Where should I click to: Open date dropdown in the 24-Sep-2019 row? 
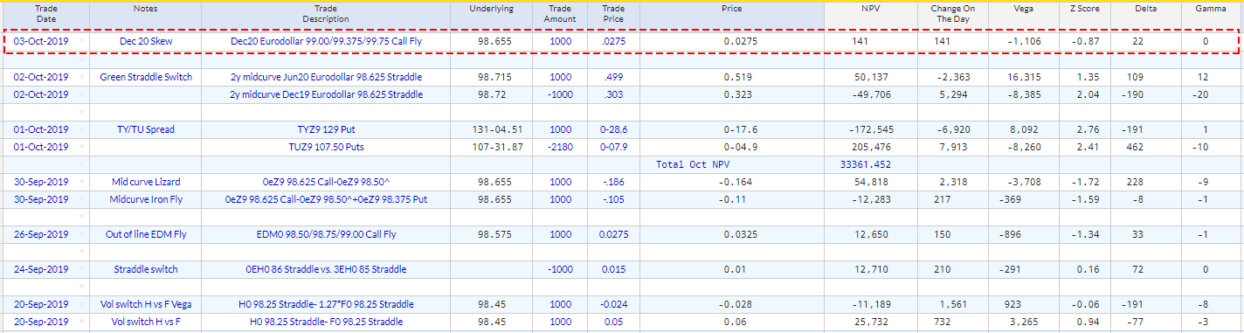tap(83, 269)
